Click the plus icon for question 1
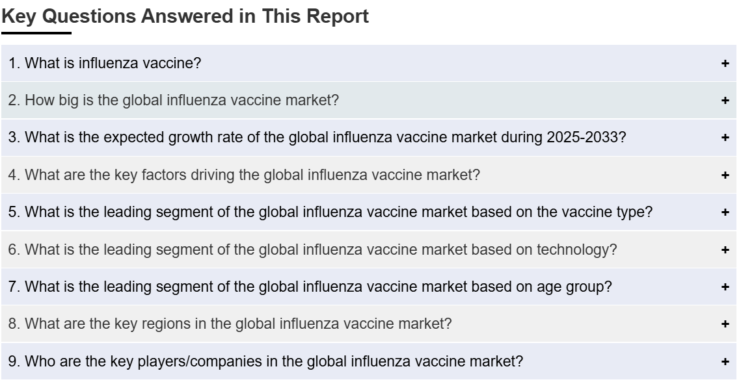Viewport: 741px width, 384px height. point(725,63)
